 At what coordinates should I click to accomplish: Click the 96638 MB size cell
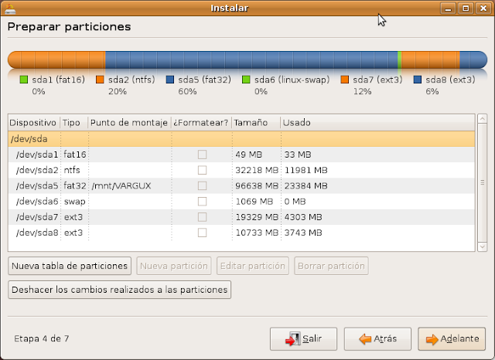(257, 186)
